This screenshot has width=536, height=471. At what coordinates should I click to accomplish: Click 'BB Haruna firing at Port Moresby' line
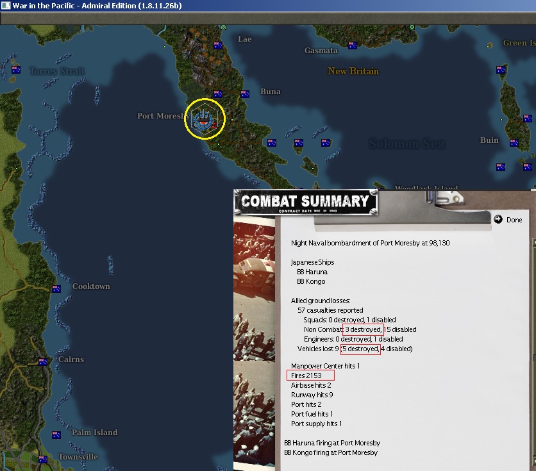332,443
